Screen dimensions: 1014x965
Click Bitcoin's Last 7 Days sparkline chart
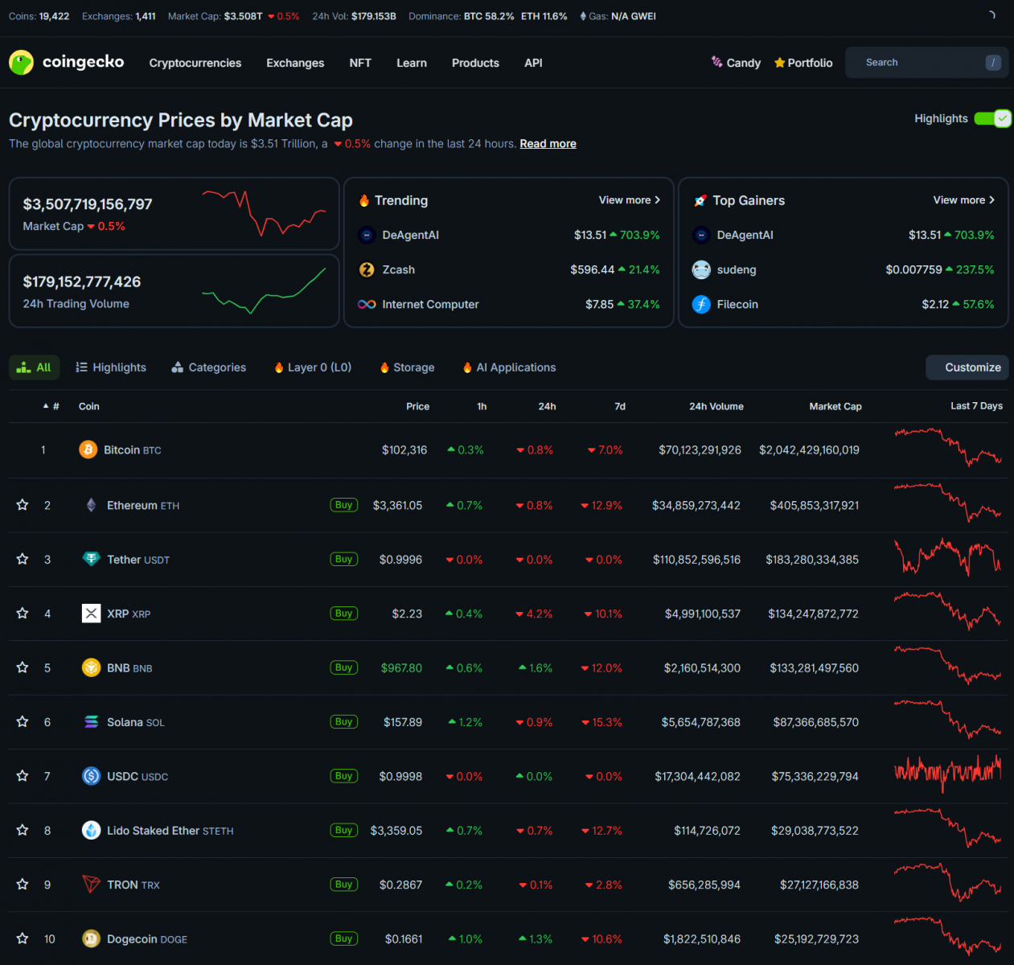click(948, 448)
